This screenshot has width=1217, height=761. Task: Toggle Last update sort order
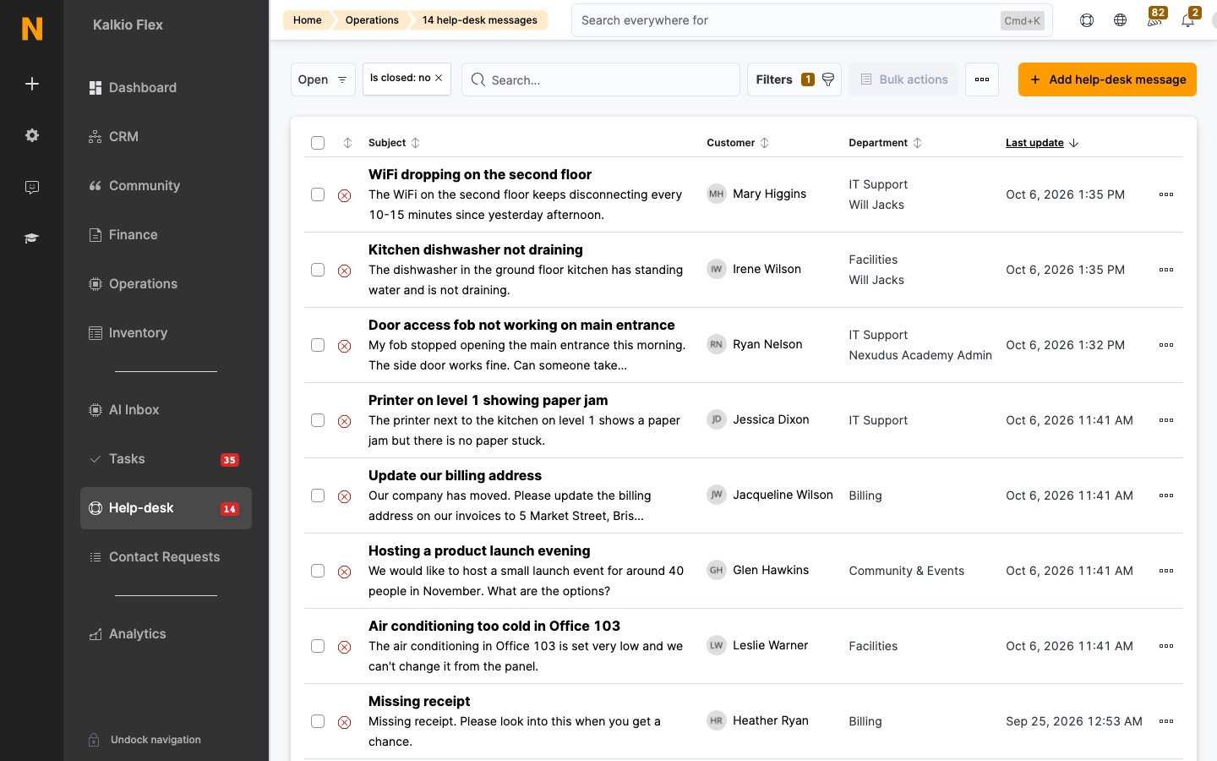point(1042,143)
